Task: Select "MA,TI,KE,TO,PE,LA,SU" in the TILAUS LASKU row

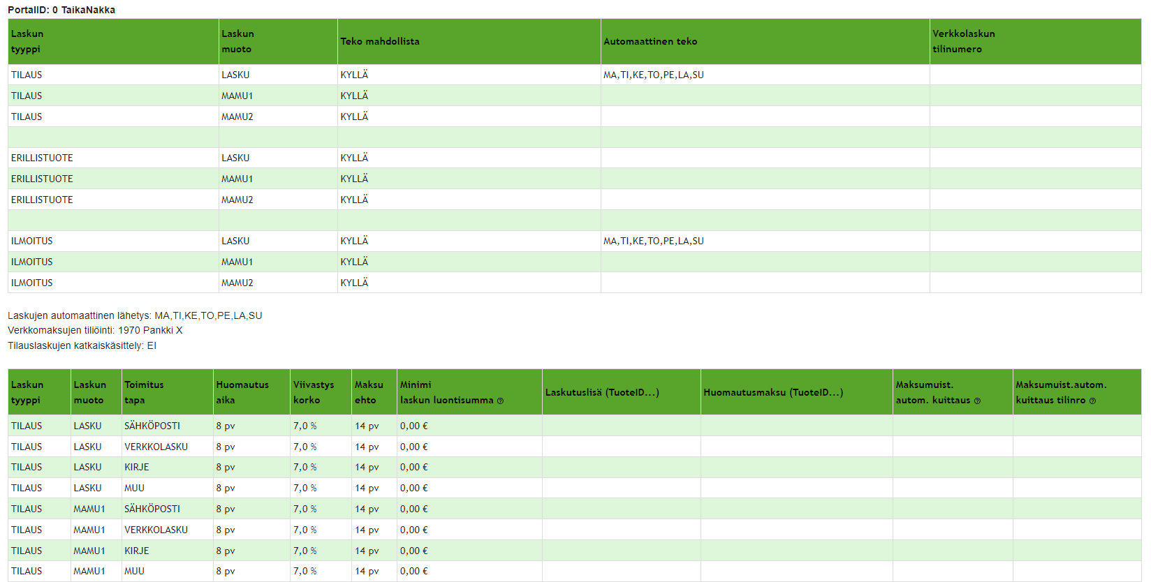Action: [x=654, y=75]
